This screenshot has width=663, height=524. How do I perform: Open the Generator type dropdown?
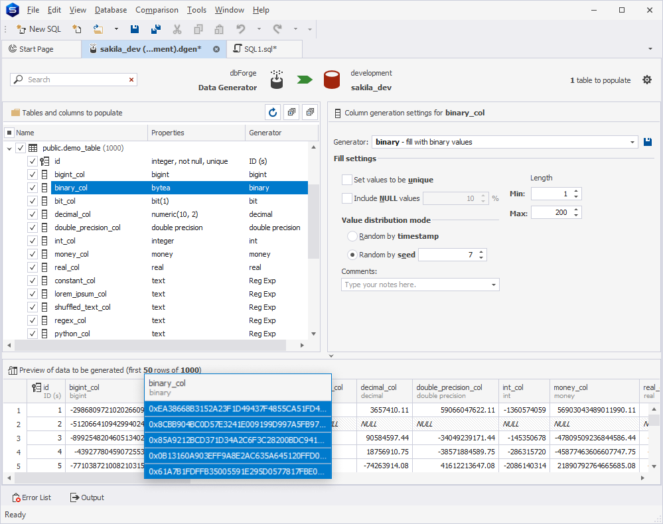632,142
